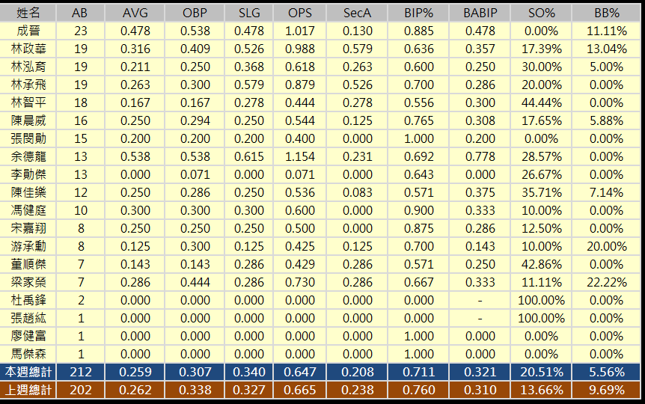This screenshot has height=404, width=645.
Task: Click 上週總計 AB value 202
Action: coord(81,390)
